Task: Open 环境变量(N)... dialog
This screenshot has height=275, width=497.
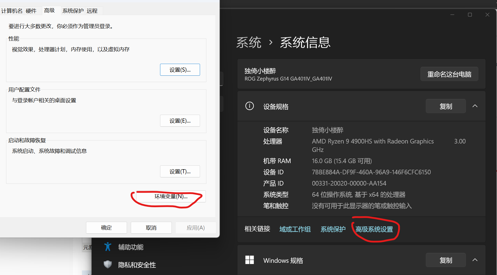Action: pyautogui.click(x=171, y=196)
